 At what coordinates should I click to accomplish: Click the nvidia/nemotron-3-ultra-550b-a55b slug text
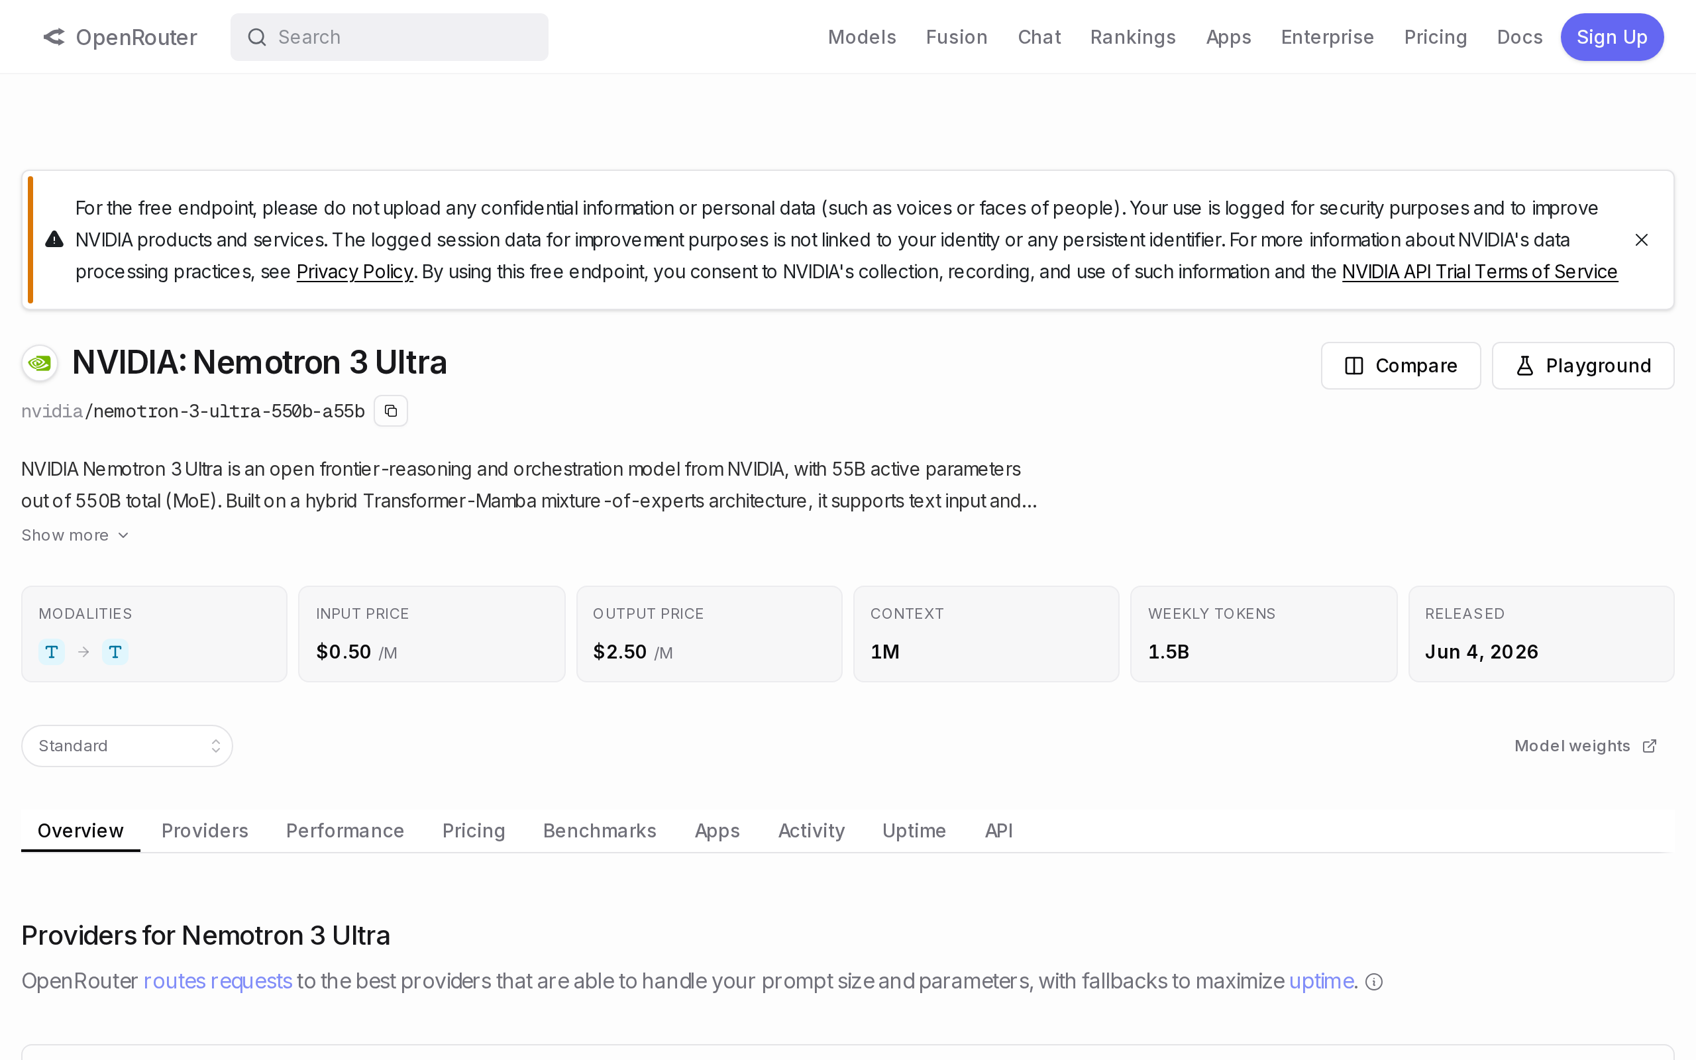click(193, 411)
